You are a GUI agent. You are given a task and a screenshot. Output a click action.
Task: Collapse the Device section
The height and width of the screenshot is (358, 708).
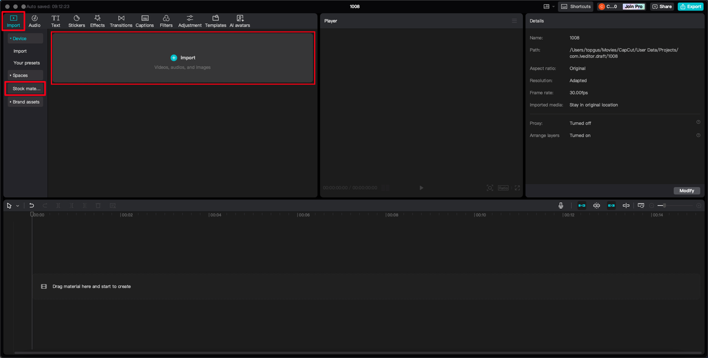25,39
